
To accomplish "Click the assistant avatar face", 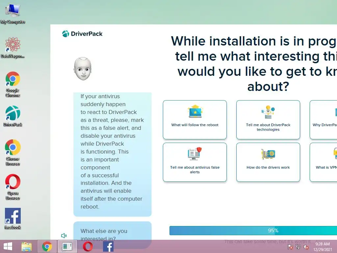I will click(83, 69).
